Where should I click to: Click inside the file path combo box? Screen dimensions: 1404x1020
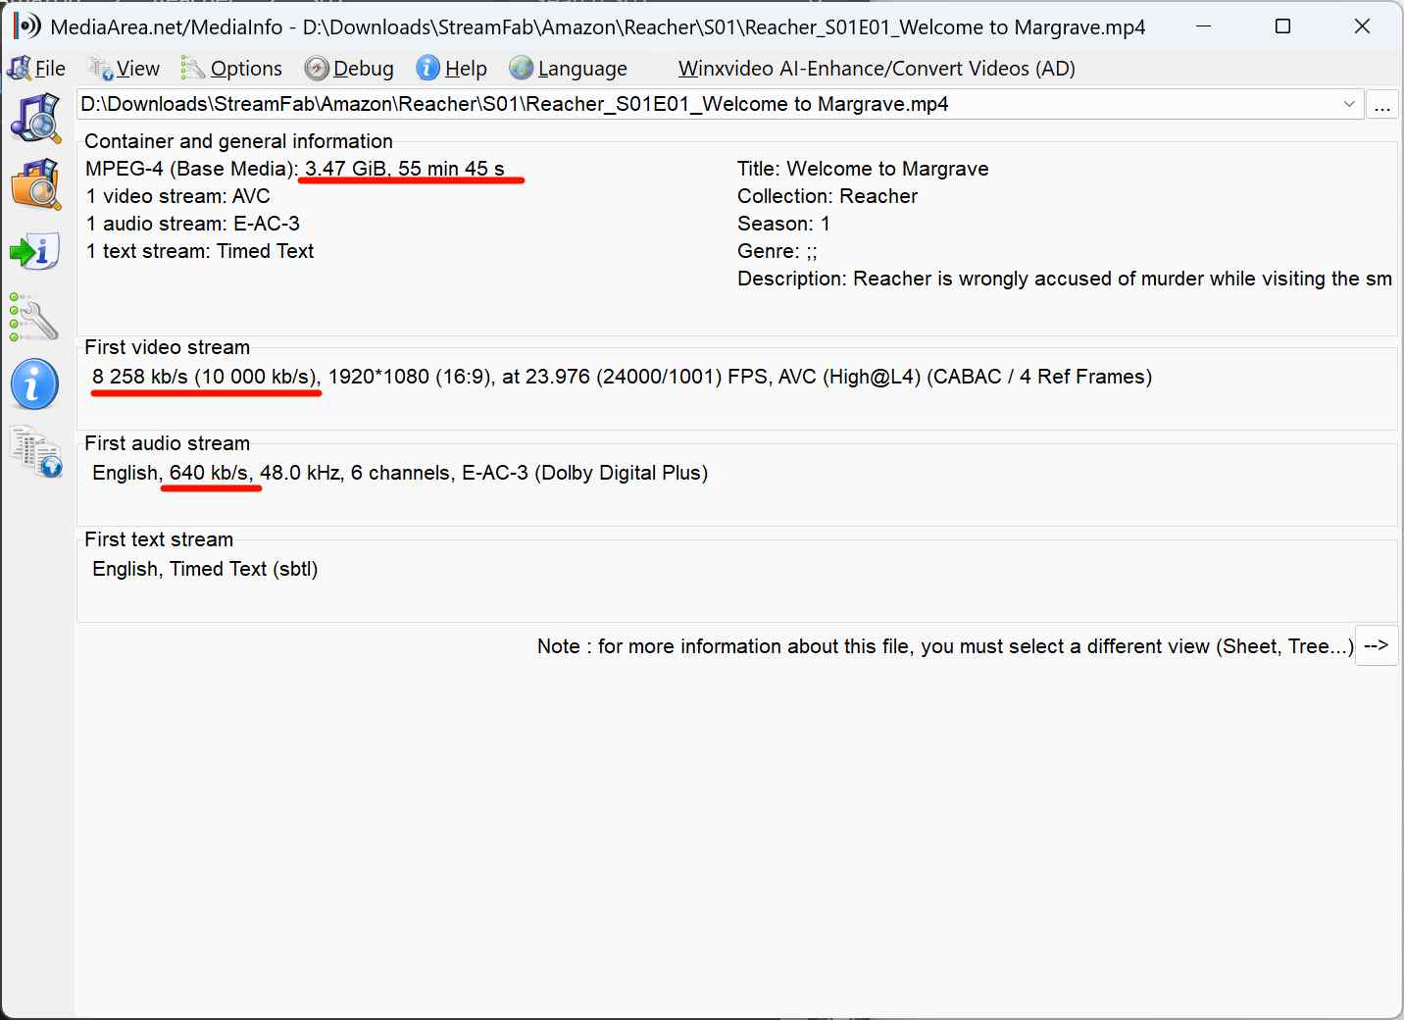coord(686,104)
